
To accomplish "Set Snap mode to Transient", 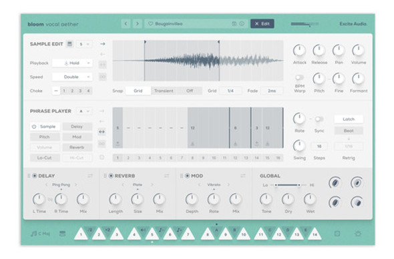I will pos(164,91).
